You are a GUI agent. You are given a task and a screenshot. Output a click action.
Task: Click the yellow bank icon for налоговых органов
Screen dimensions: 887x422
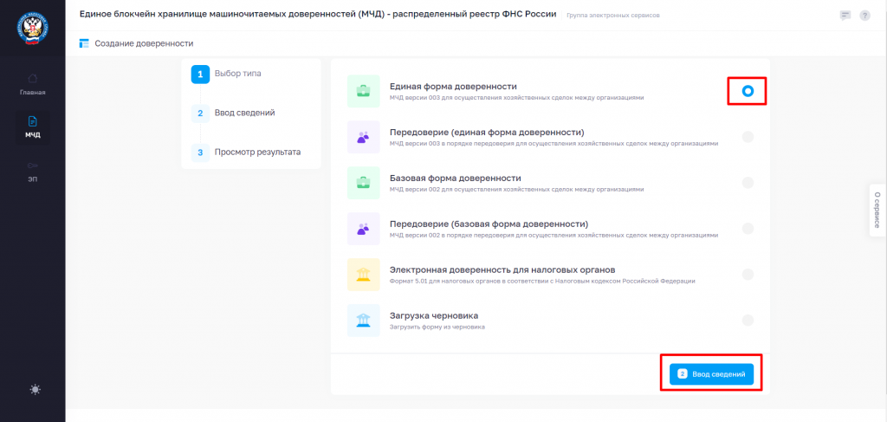pyautogui.click(x=363, y=275)
